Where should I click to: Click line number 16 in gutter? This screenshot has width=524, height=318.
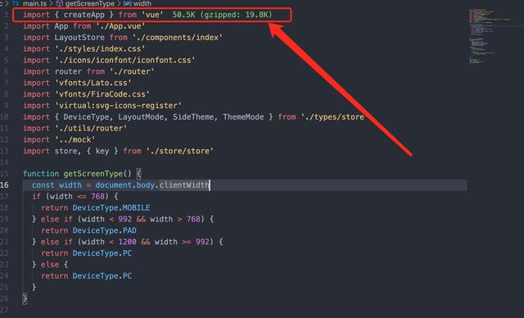point(4,185)
